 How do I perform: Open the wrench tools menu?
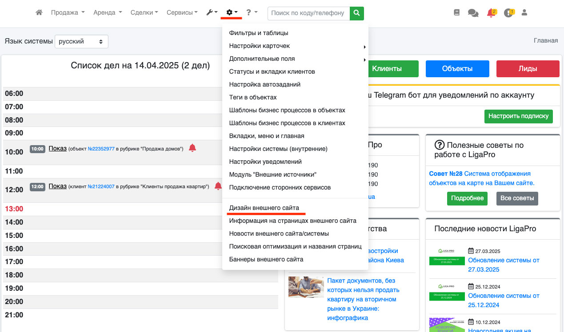212,13
